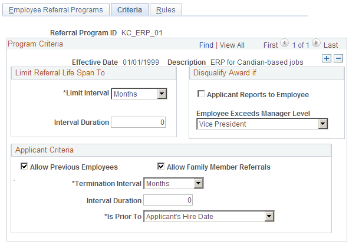
Task: Go to previous row arrow icon
Action: coord(284,43)
